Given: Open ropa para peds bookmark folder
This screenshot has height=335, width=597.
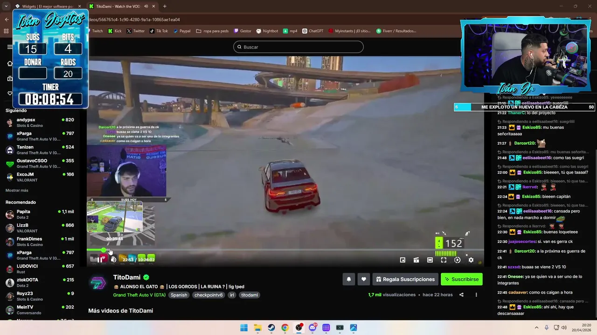Looking at the screenshot, I should click(x=212, y=31).
